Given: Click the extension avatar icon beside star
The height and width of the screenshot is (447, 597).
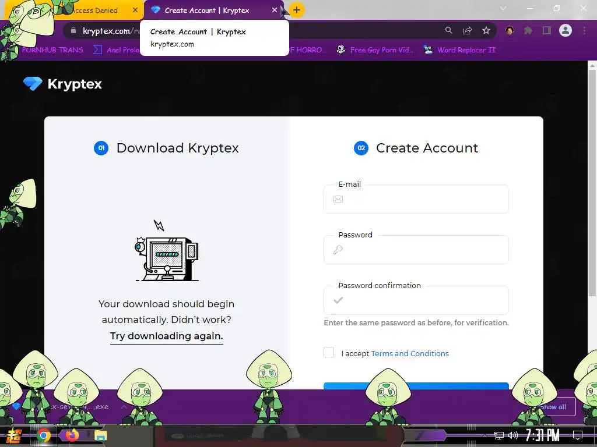Looking at the screenshot, I should point(510,30).
